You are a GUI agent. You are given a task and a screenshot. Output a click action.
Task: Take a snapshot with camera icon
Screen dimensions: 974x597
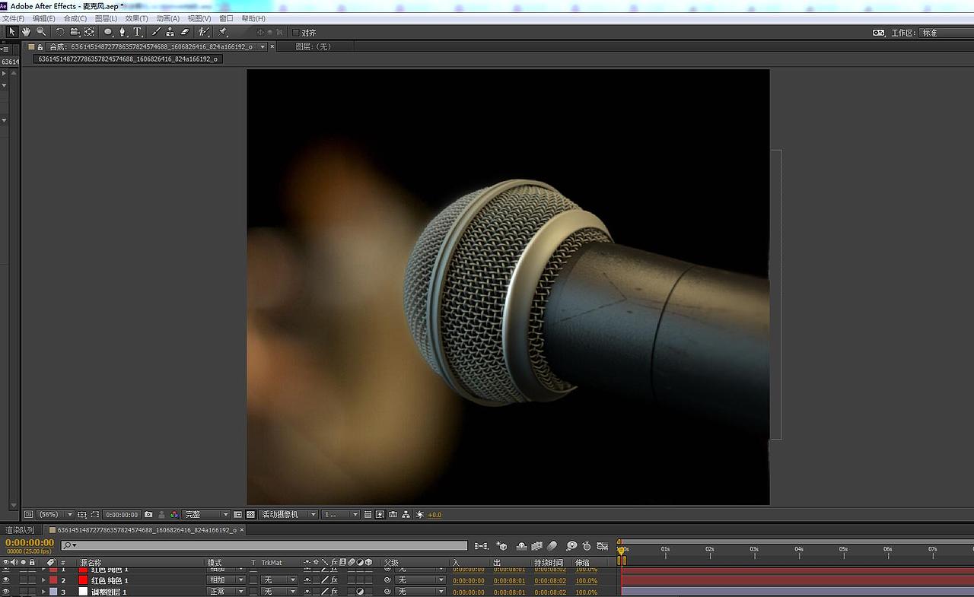tap(148, 515)
